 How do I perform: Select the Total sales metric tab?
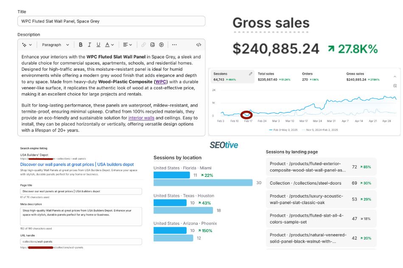[x=274, y=77]
